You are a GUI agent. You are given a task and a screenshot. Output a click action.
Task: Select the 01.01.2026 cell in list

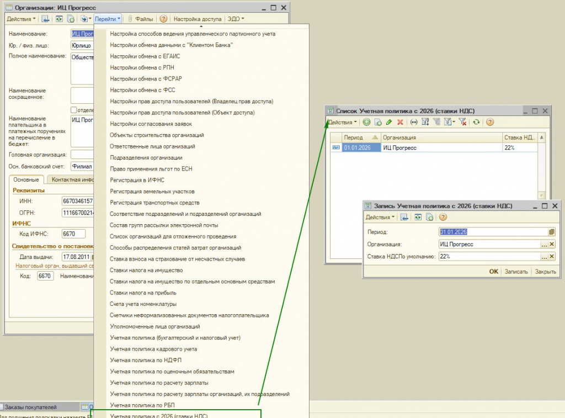coord(361,147)
